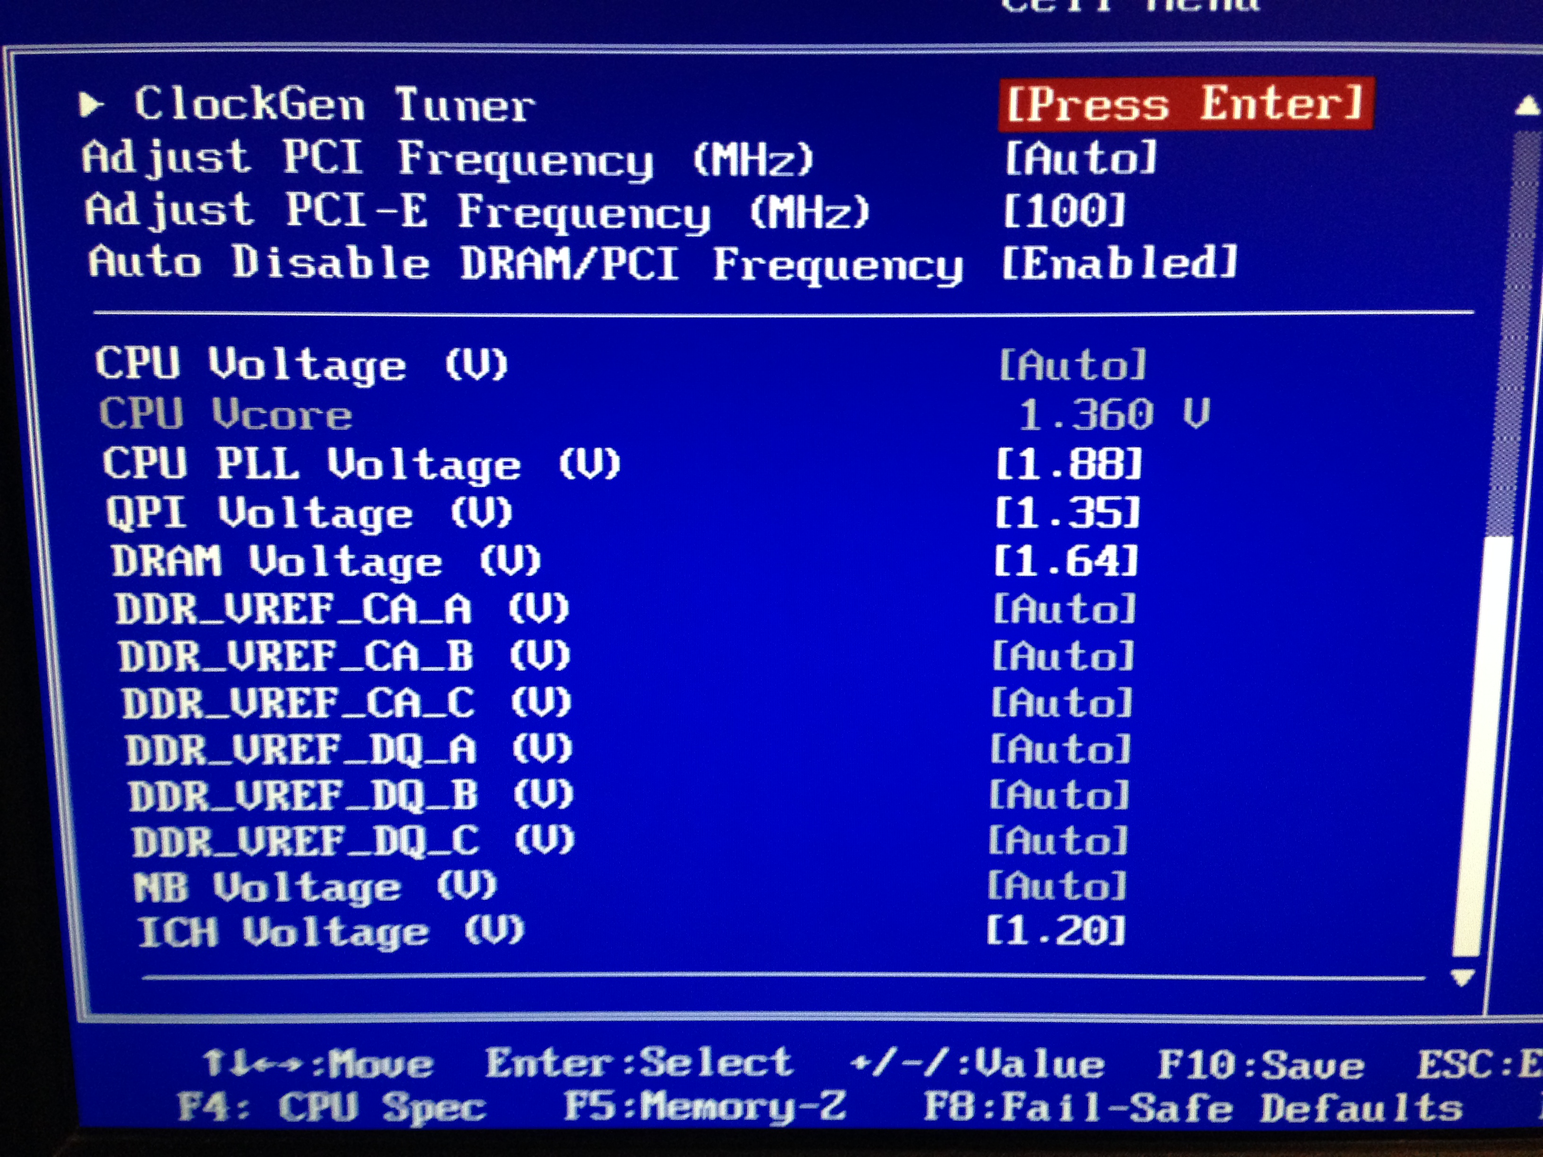Open DDR_VREF_DQ_B Auto setting
1543x1157 pixels.
point(1059,795)
